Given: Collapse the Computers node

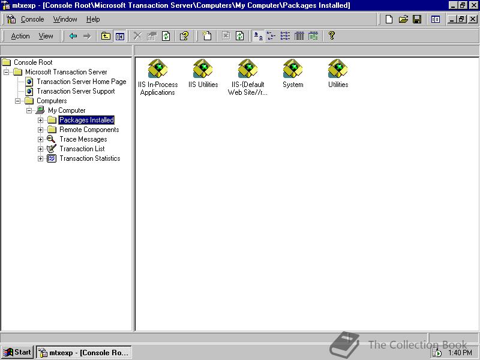Looking at the screenshot, I should click(x=18, y=101).
